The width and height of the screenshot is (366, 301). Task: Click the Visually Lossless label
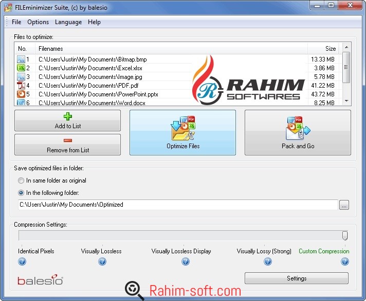pyautogui.click(x=101, y=251)
